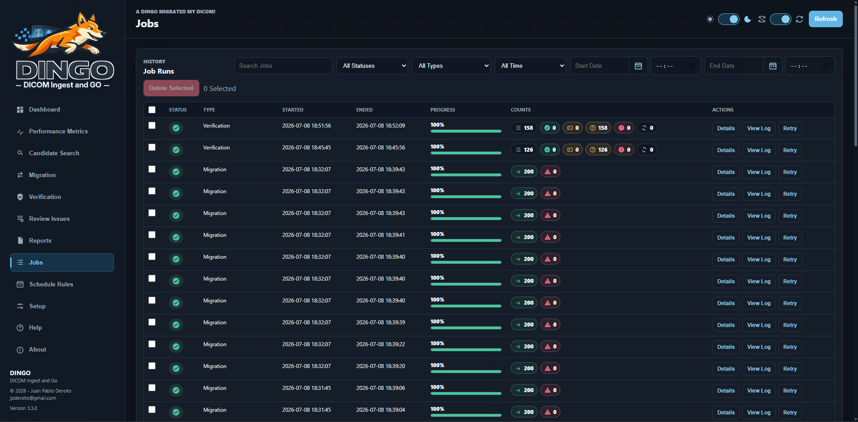This screenshot has height=422, width=858.
Task: Click retry count badge in 18:45:45 row
Action: click(647, 150)
